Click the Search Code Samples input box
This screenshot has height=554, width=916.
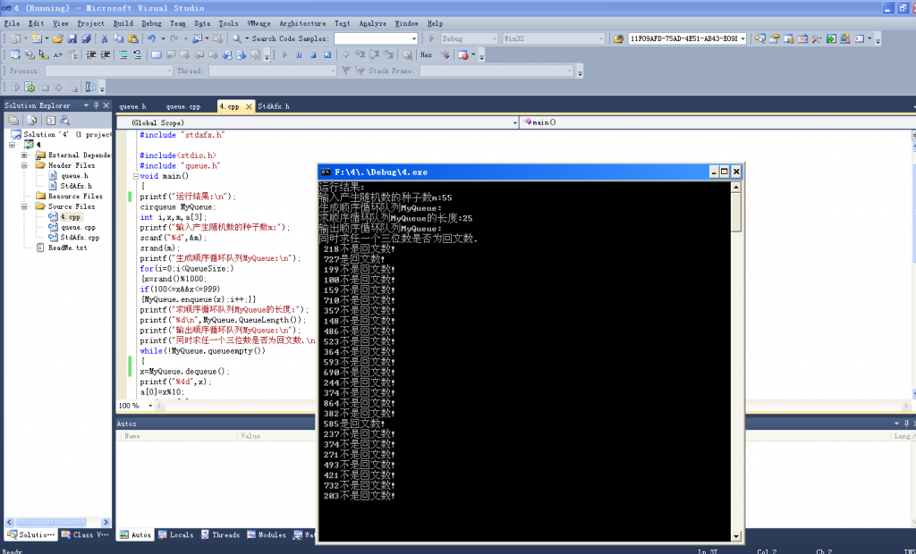[x=376, y=39]
